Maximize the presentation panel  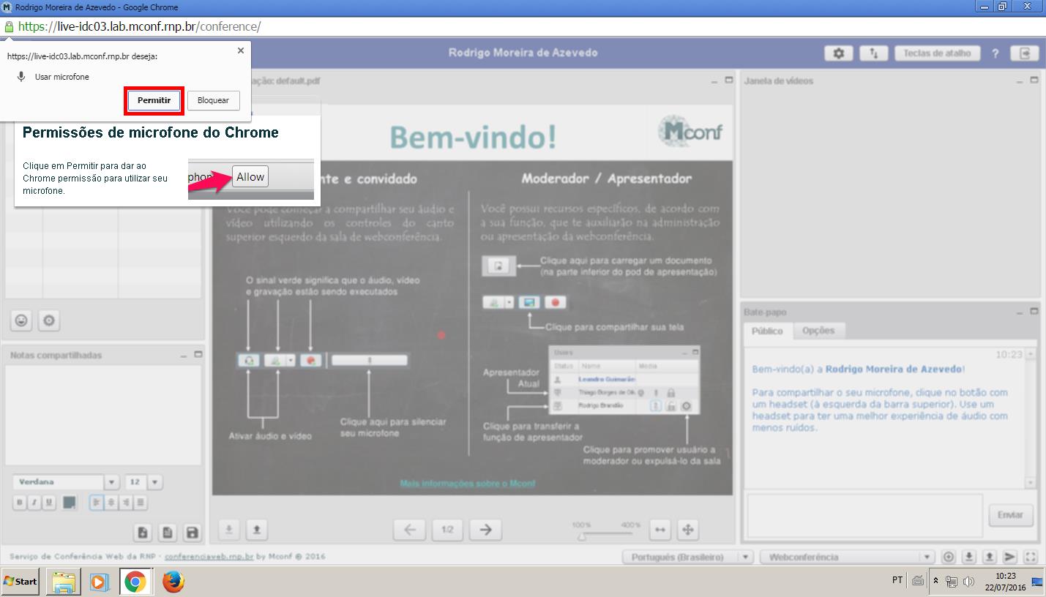729,80
